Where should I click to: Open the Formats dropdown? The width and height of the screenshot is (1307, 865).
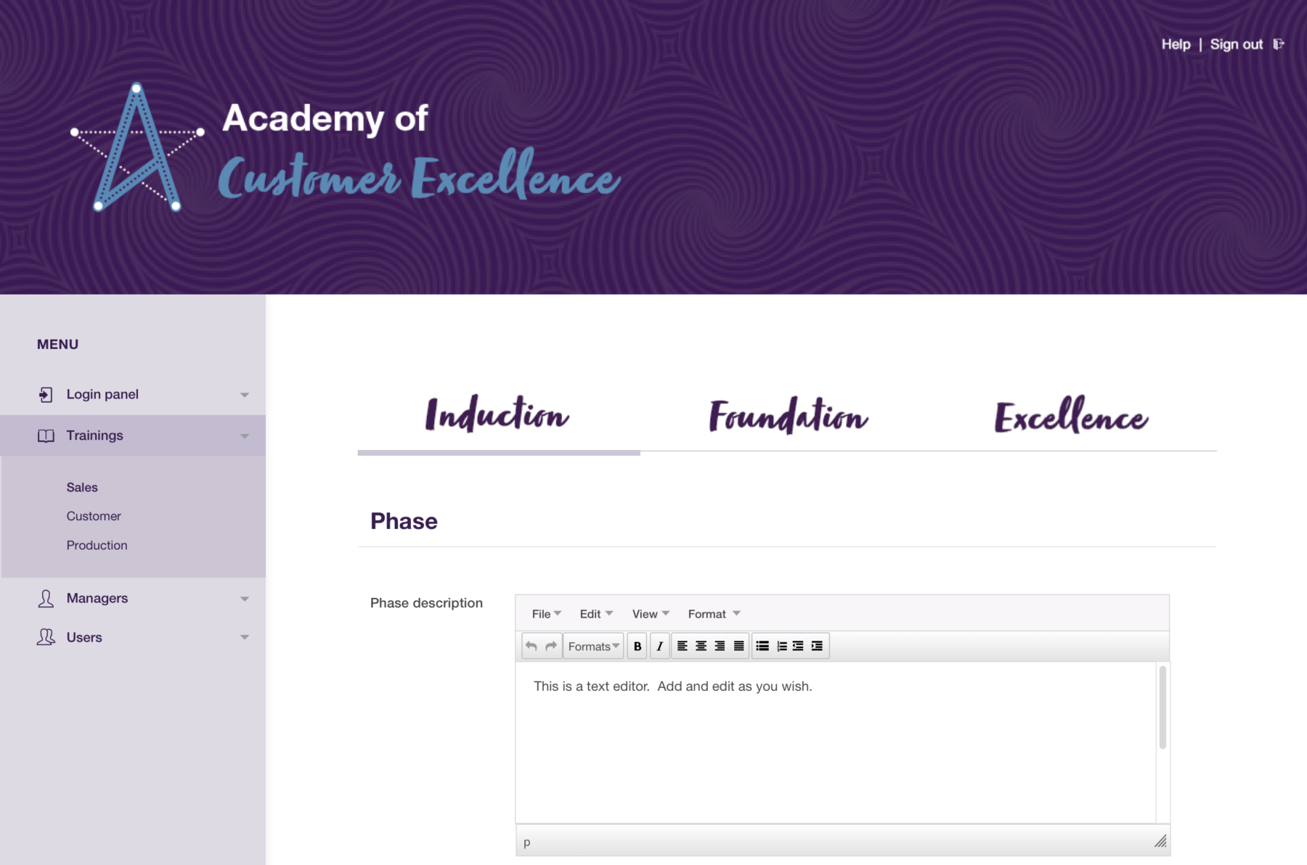pos(593,646)
